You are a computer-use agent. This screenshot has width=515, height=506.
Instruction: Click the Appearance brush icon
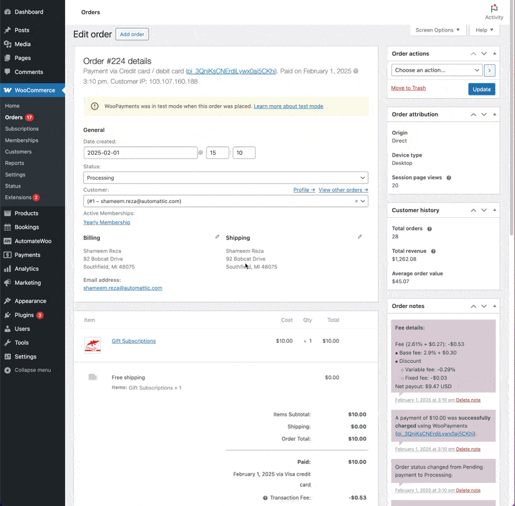8,301
